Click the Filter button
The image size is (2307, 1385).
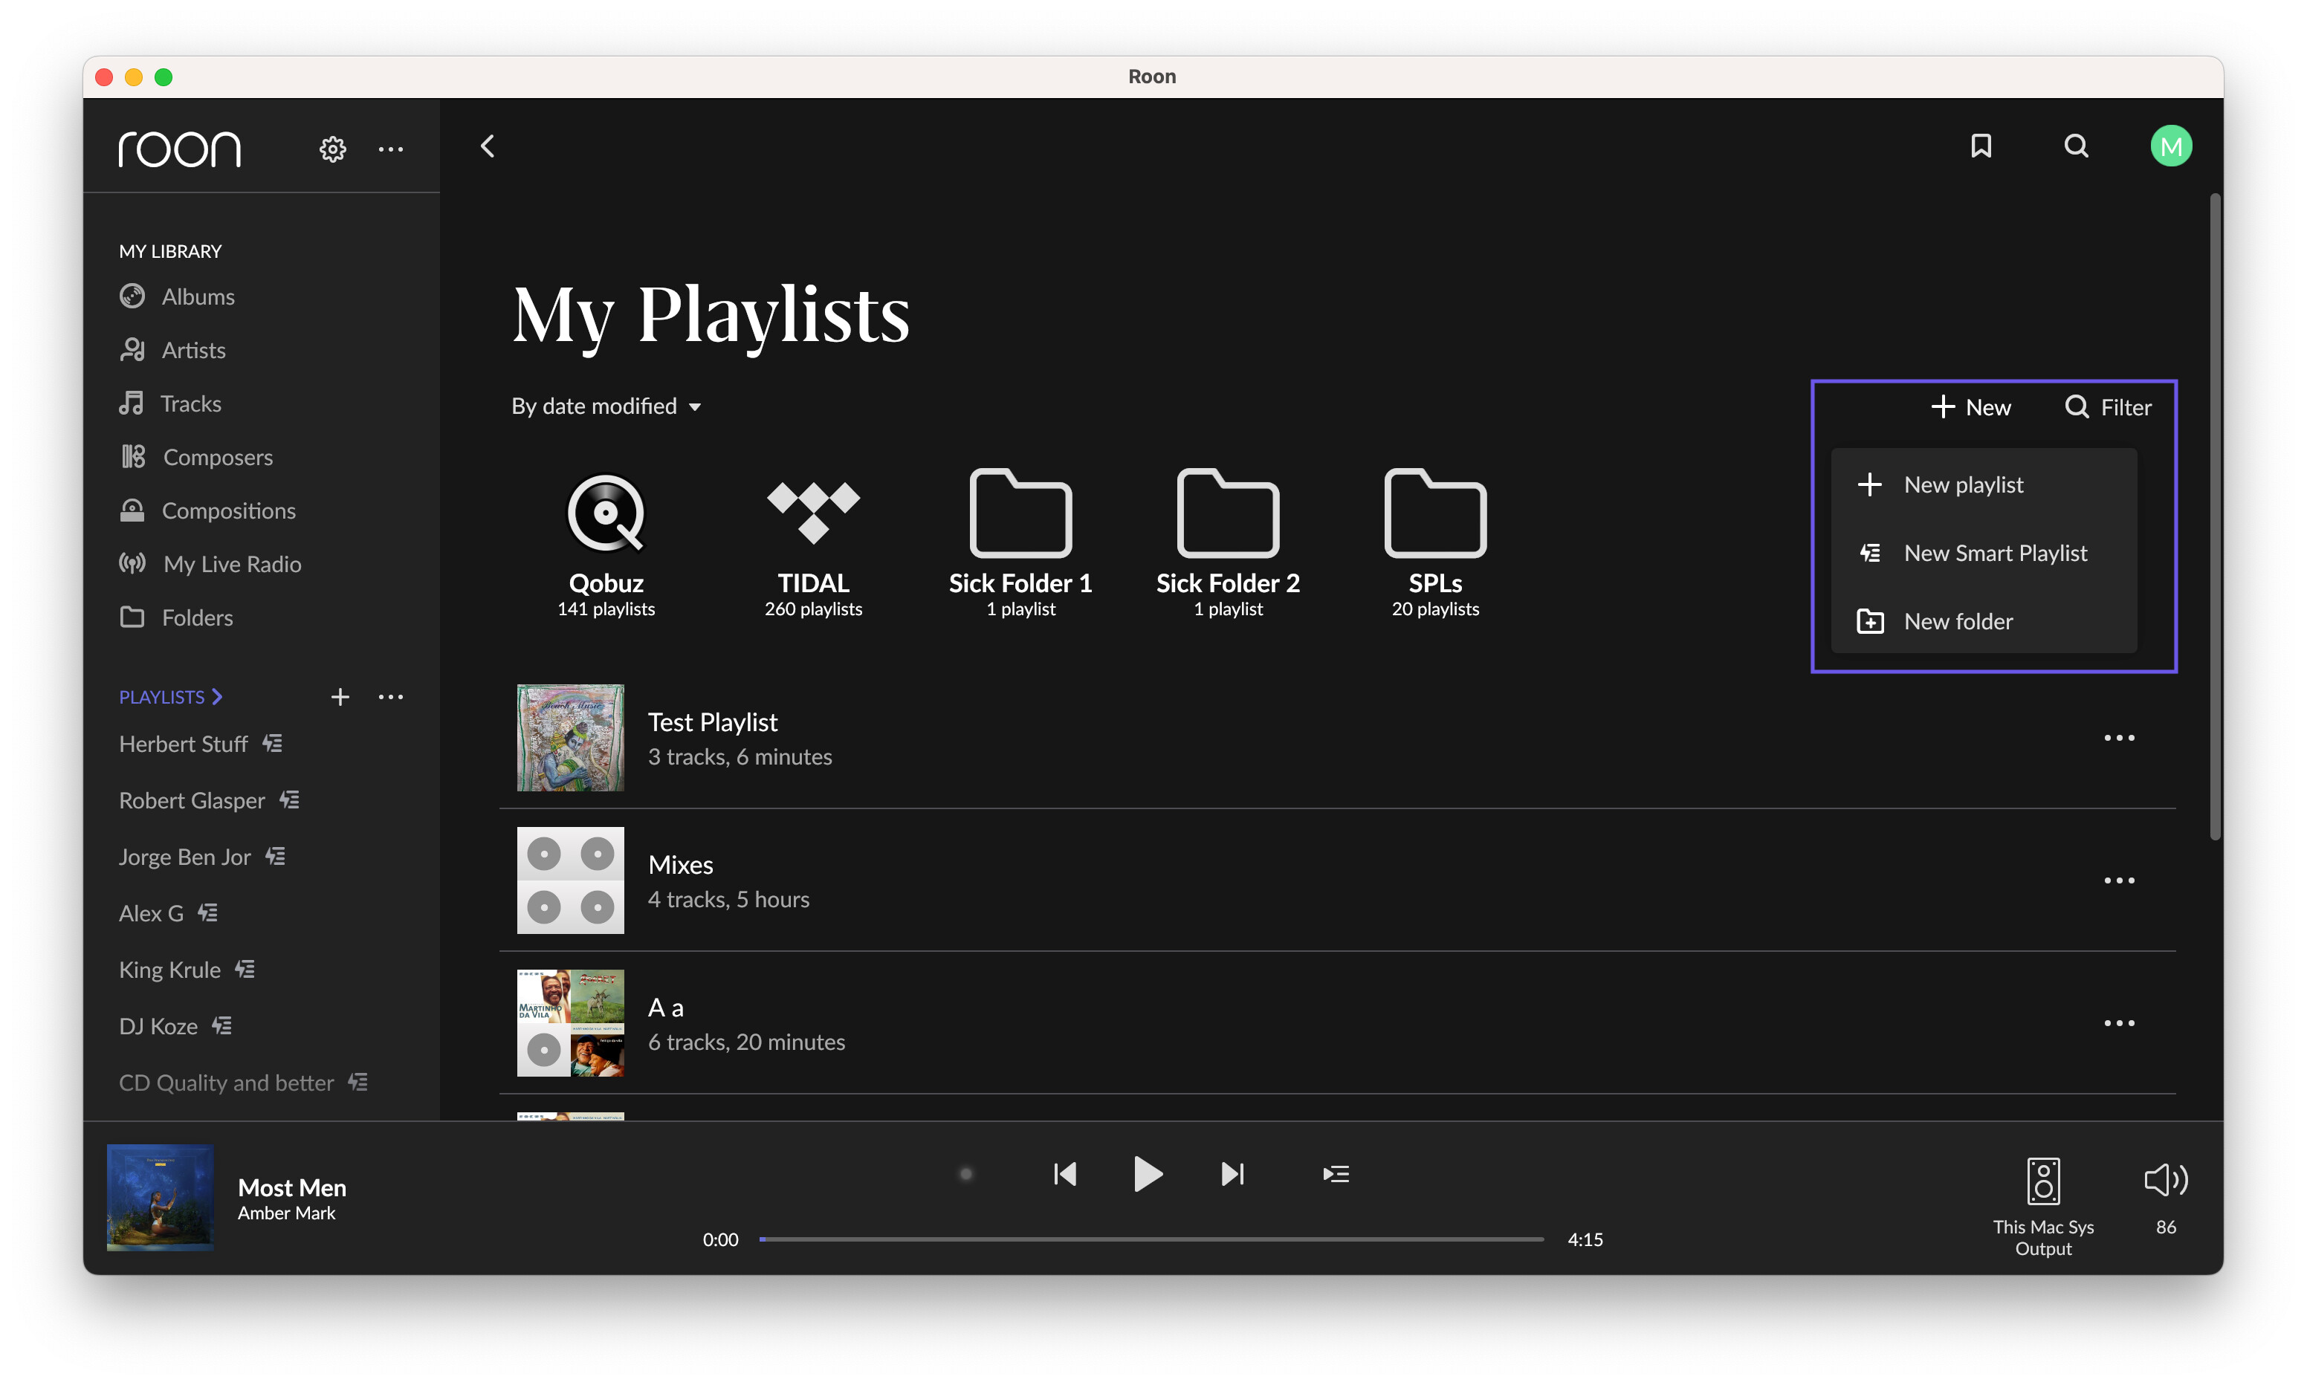coord(2107,406)
